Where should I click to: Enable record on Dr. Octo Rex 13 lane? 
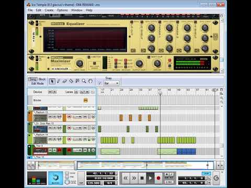[x=70, y=128]
